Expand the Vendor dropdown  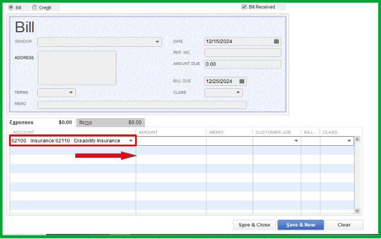pyautogui.click(x=157, y=42)
